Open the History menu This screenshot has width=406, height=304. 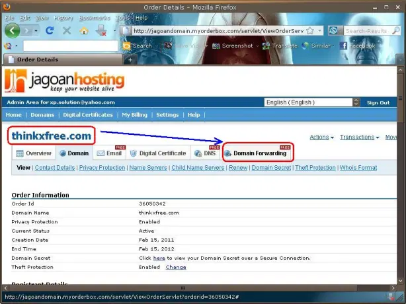click(63, 18)
